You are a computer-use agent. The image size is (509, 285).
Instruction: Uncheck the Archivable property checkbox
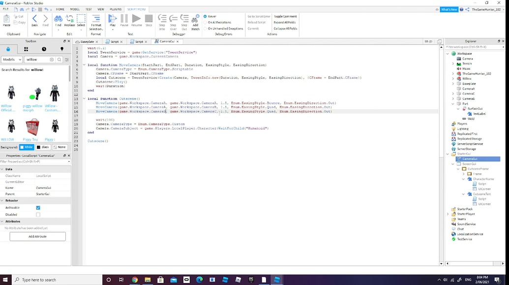click(37, 208)
